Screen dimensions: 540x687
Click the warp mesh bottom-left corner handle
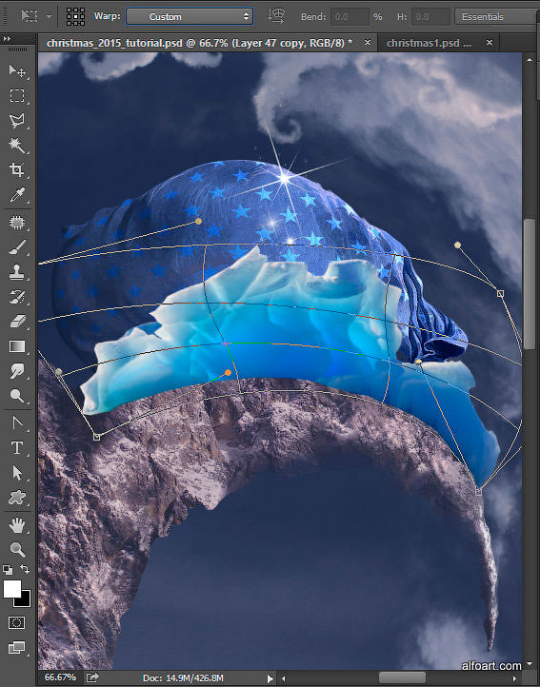[97, 437]
